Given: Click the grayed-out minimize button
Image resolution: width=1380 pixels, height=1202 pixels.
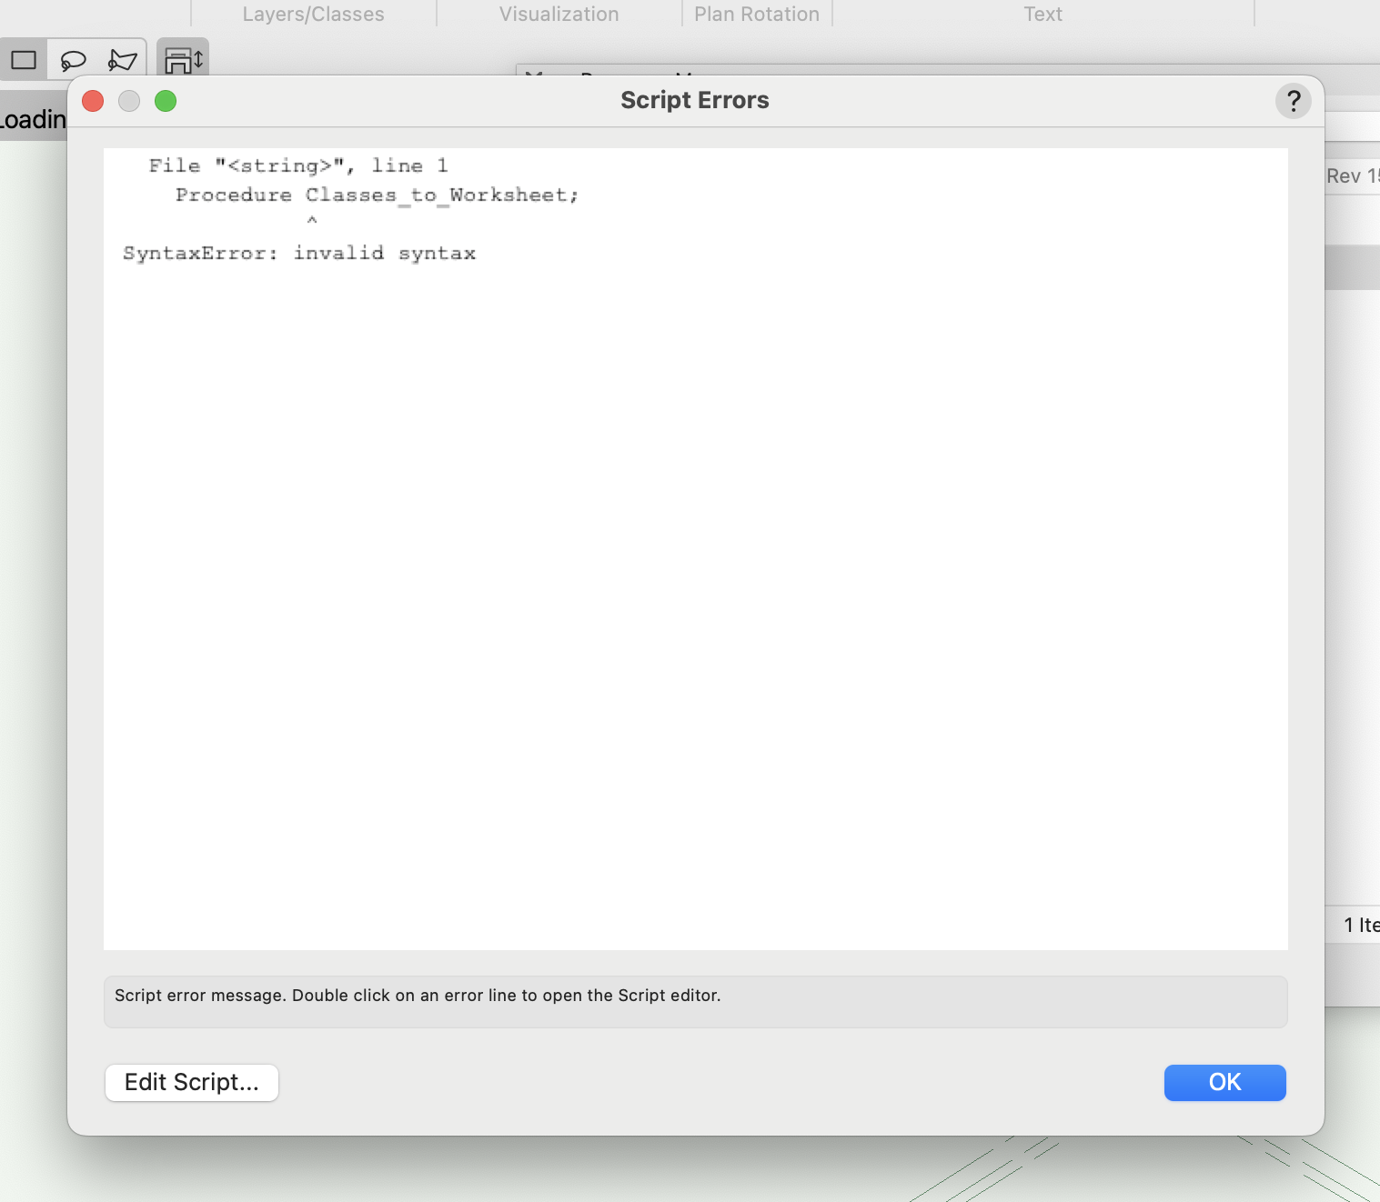Looking at the screenshot, I should tap(129, 101).
